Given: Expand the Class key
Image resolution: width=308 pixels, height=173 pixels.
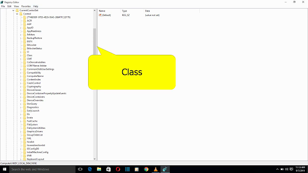Looking at the screenshot, I should (x=21, y=55).
